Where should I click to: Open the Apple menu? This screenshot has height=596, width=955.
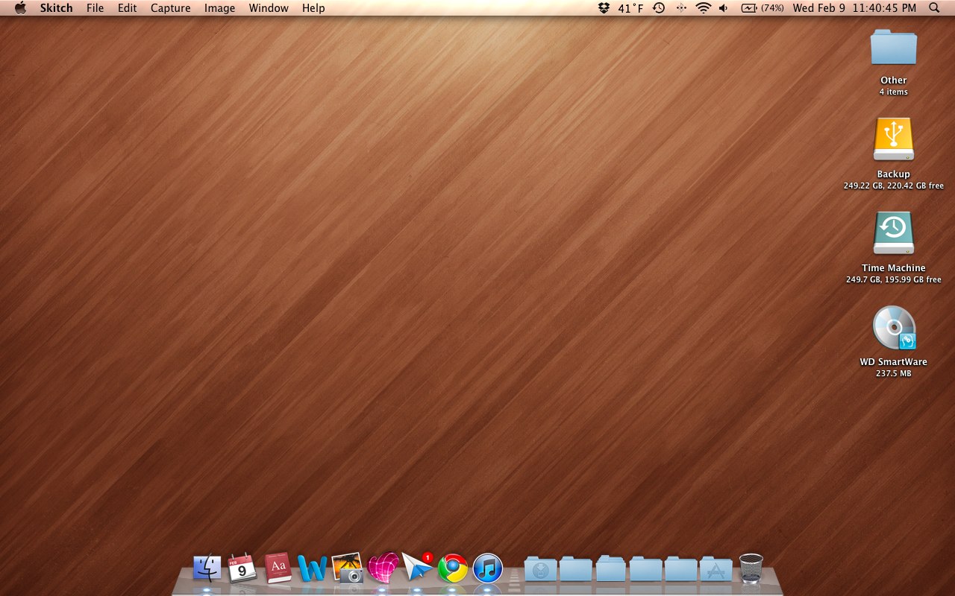[20, 8]
